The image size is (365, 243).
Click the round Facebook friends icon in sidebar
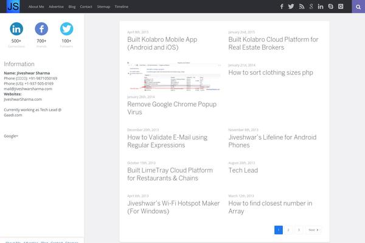click(x=41, y=29)
